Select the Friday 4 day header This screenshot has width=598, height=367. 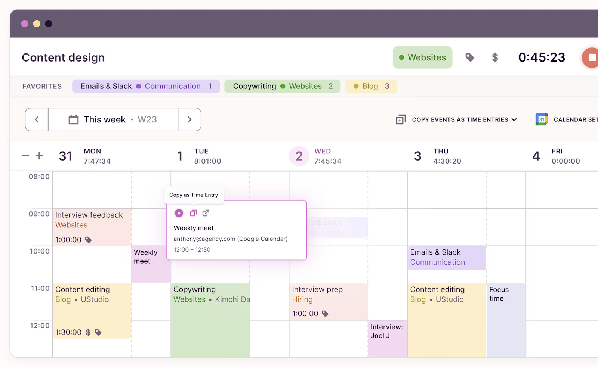556,156
